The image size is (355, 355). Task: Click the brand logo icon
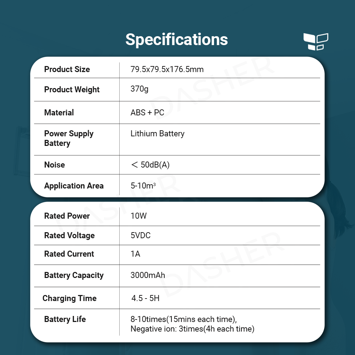tap(316, 42)
